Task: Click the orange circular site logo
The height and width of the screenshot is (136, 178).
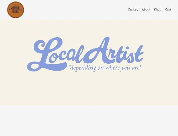Action: pos(16,10)
